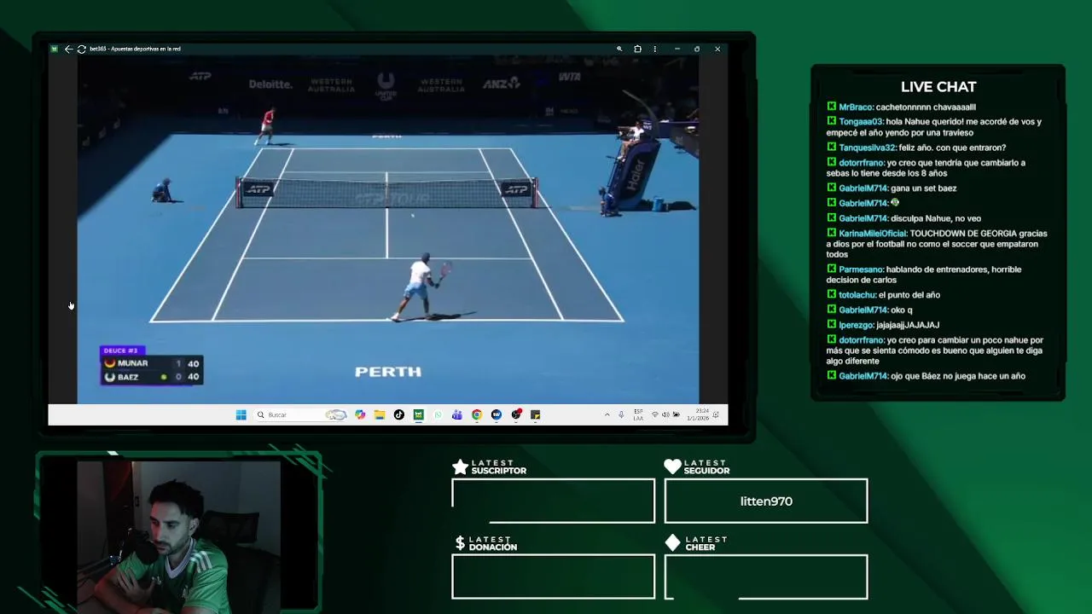The width and height of the screenshot is (1092, 614).
Task: Click the tennis match video stream
Action: [388, 229]
